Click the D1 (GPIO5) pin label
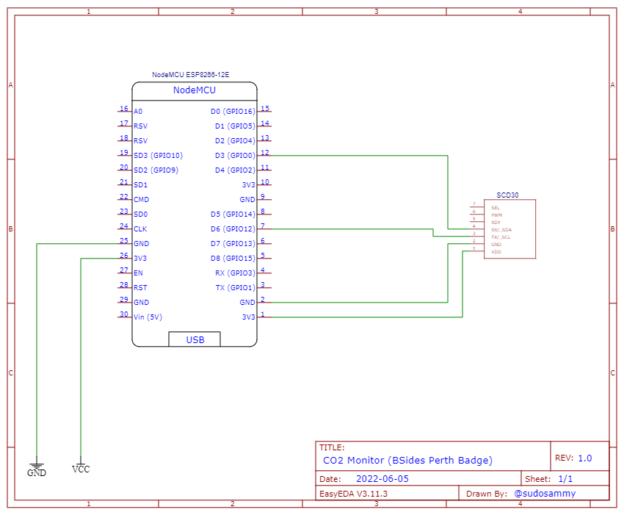Screen dimensions: 624x515 point(235,126)
